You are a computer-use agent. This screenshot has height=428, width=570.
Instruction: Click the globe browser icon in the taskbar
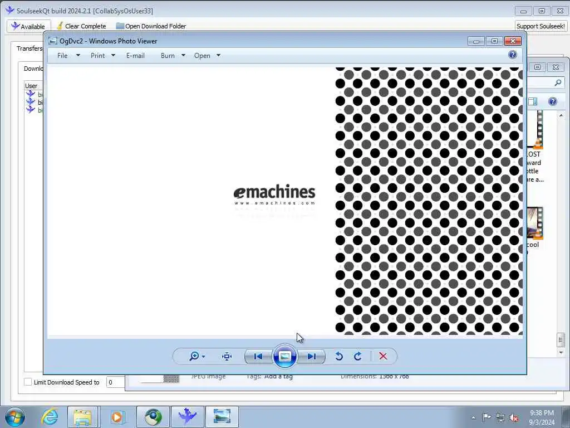tap(153, 417)
